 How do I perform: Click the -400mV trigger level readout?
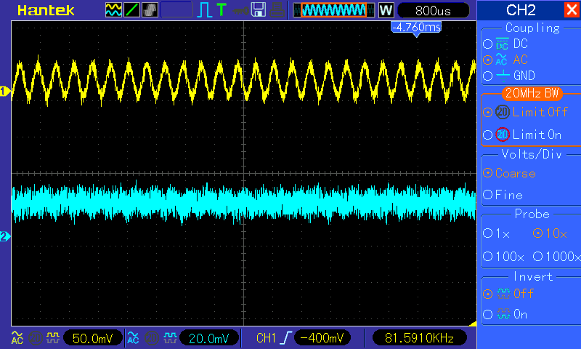tap(322, 338)
